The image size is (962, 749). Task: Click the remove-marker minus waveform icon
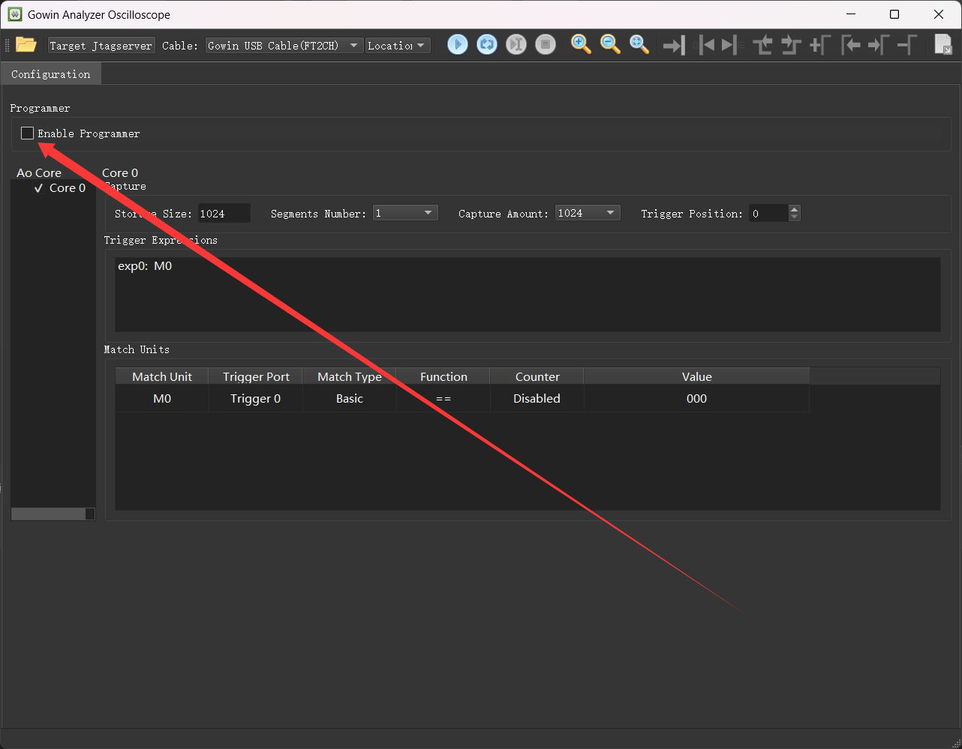[x=908, y=46]
